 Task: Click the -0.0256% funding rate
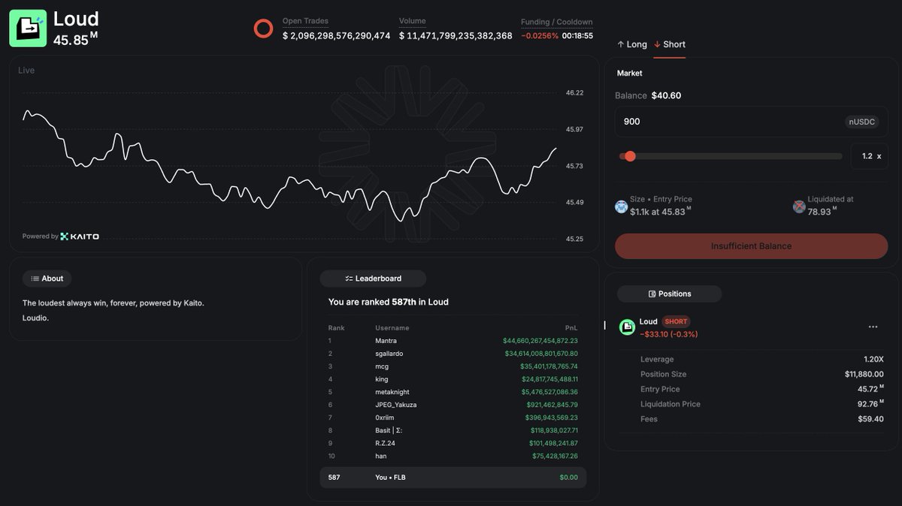[540, 35]
